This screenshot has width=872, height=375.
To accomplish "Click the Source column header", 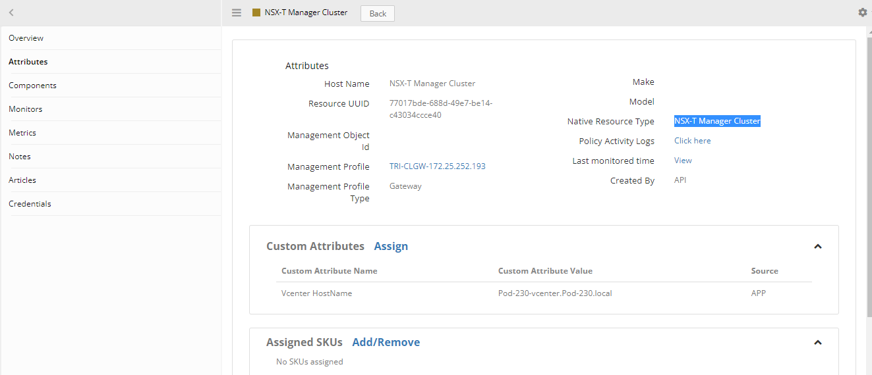I will coord(765,271).
